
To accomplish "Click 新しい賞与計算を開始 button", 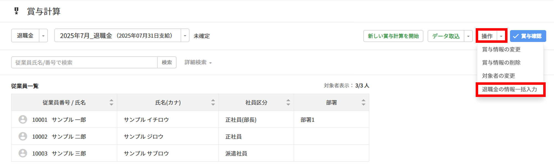I will pyautogui.click(x=393, y=36).
